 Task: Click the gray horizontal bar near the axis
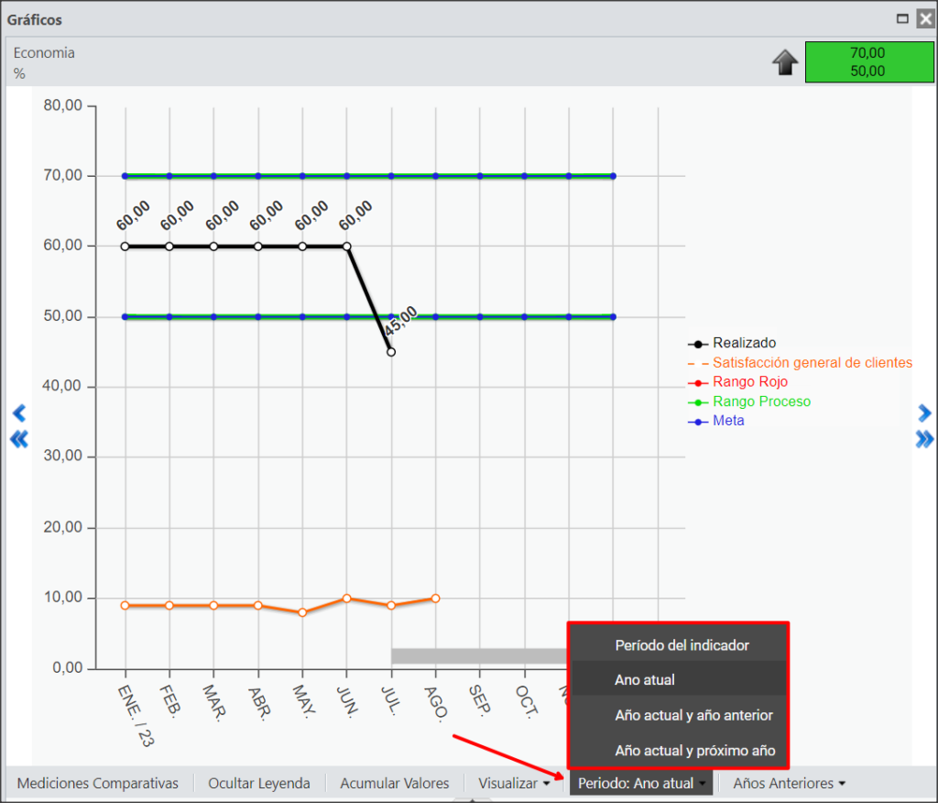click(x=479, y=655)
